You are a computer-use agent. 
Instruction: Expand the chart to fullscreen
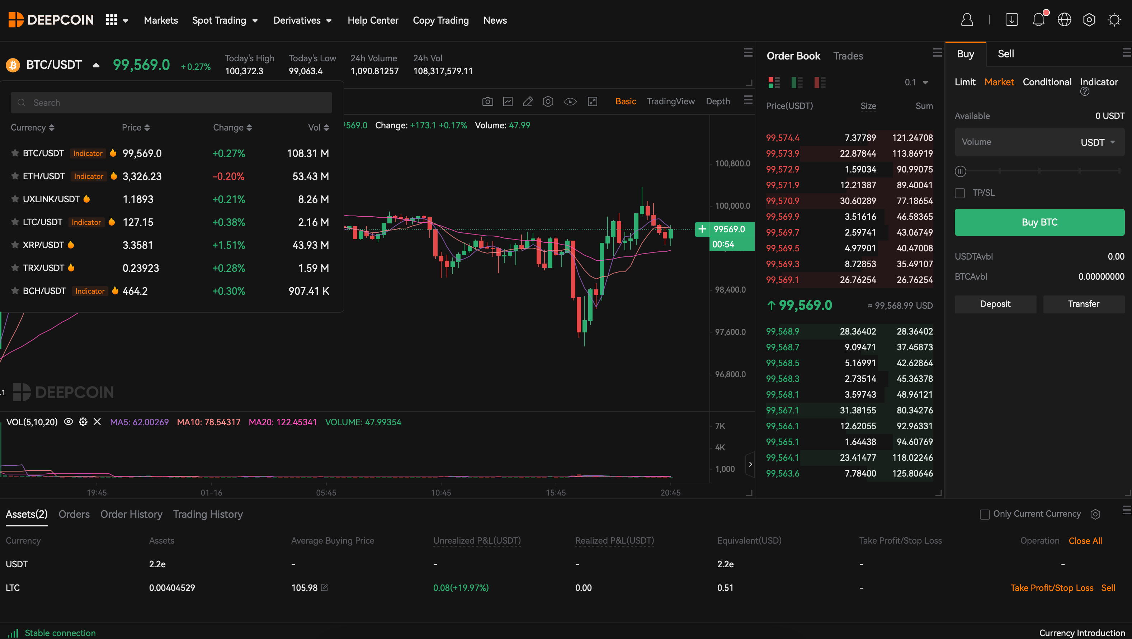coord(593,101)
